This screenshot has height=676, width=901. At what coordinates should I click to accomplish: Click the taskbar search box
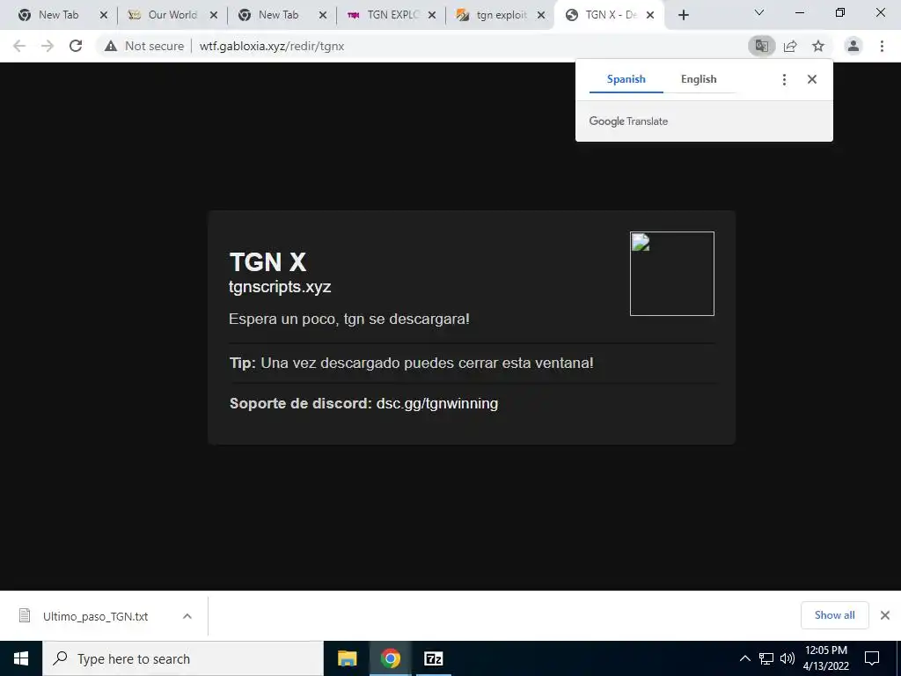pos(183,658)
